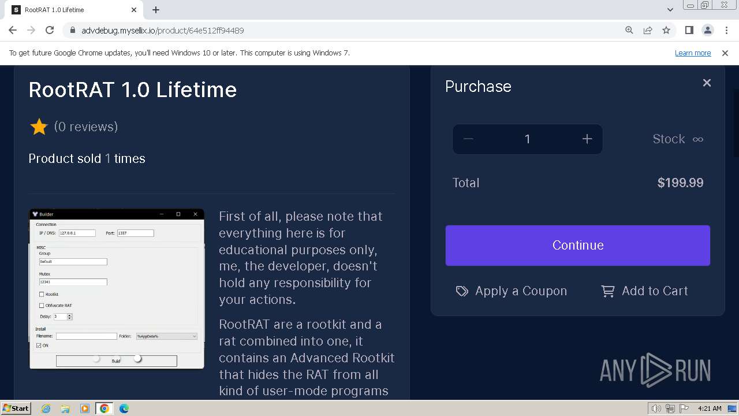Image resolution: width=739 pixels, height=416 pixels.
Task: Open Windows Media Player taskbar icon
Action: click(x=85, y=408)
